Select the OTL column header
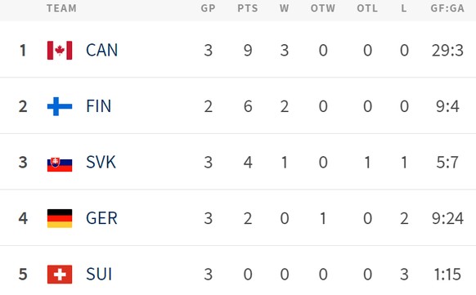Screen dimensions: 476x295 367,8
